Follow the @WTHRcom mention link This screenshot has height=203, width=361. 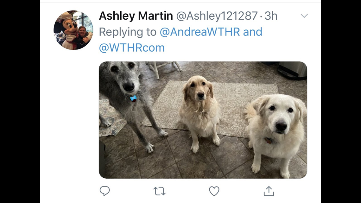(132, 48)
